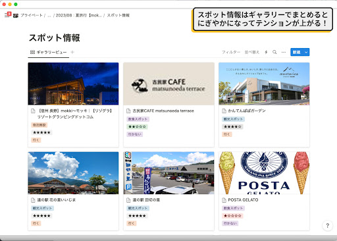The width and height of the screenshot is (337, 241).
Task: Open the 並べ替え sort menu
Action: 252,52
